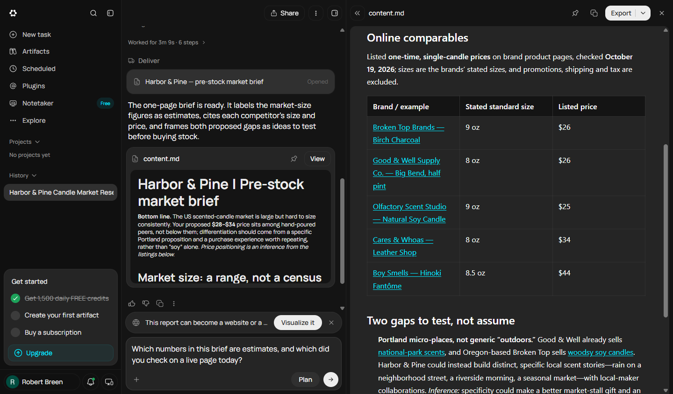Image resolution: width=673 pixels, height=394 pixels.
Task: Copy the content.md document contents
Action: pyautogui.click(x=594, y=13)
